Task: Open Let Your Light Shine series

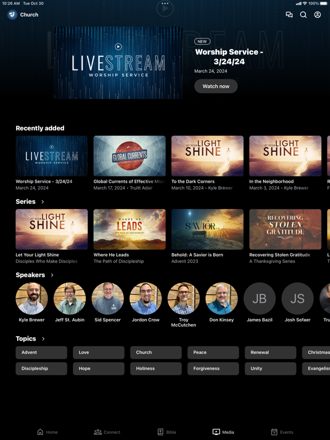Action: click(52, 229)
